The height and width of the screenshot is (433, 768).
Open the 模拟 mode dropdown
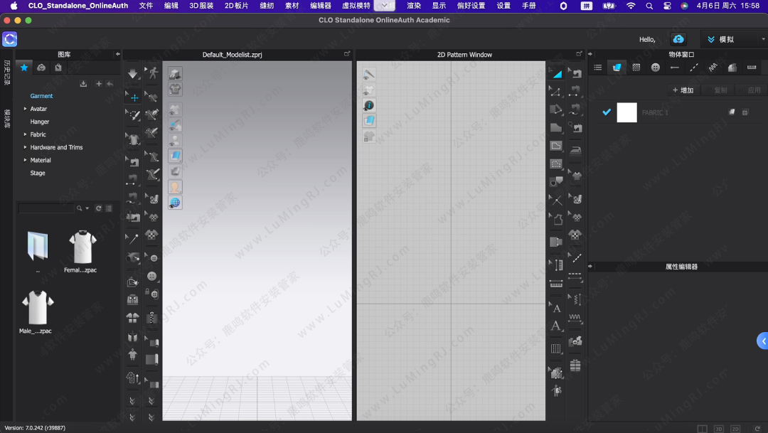coord(733,39)
